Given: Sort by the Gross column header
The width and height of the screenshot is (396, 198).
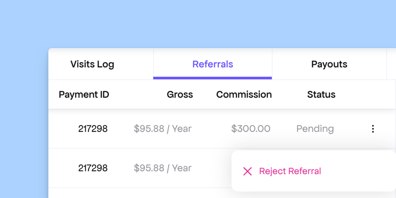Looking at the screenshot, I should point(180,94).
